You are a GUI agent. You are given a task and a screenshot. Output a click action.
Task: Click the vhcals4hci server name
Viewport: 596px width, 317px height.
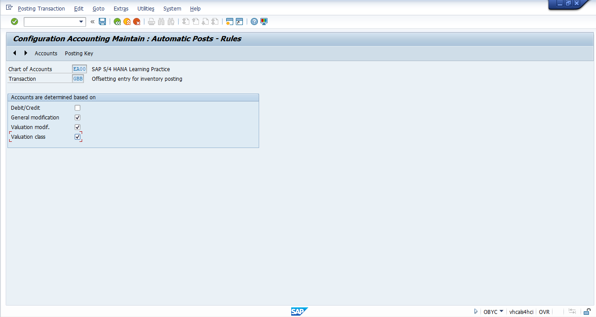(x=521, y=312)
